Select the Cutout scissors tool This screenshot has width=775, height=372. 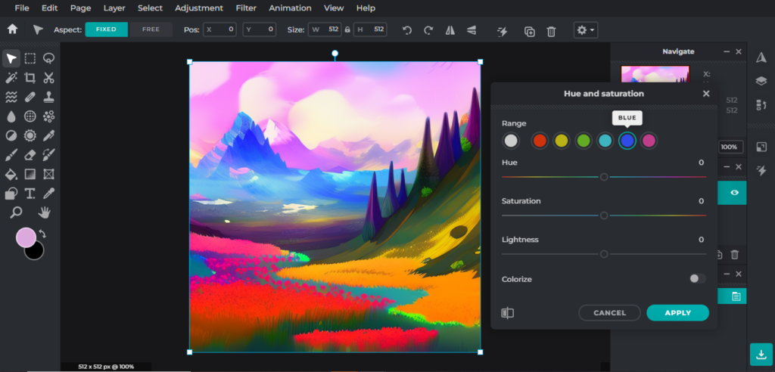(x=48, y=78)
